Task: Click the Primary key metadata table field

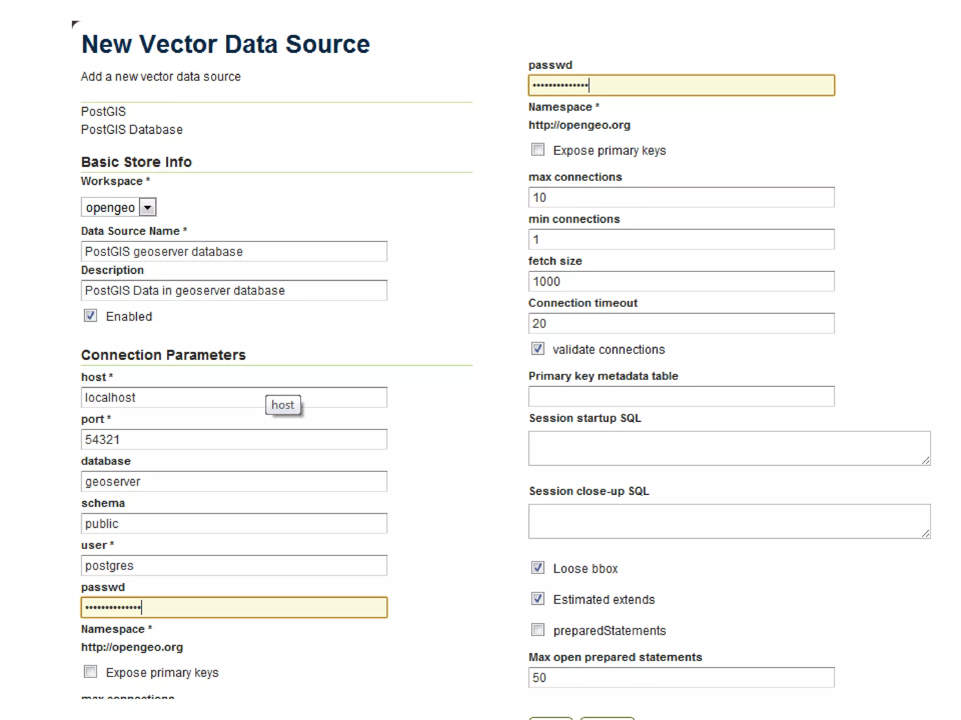Action: pyautogui.click(x=681, y=397)
